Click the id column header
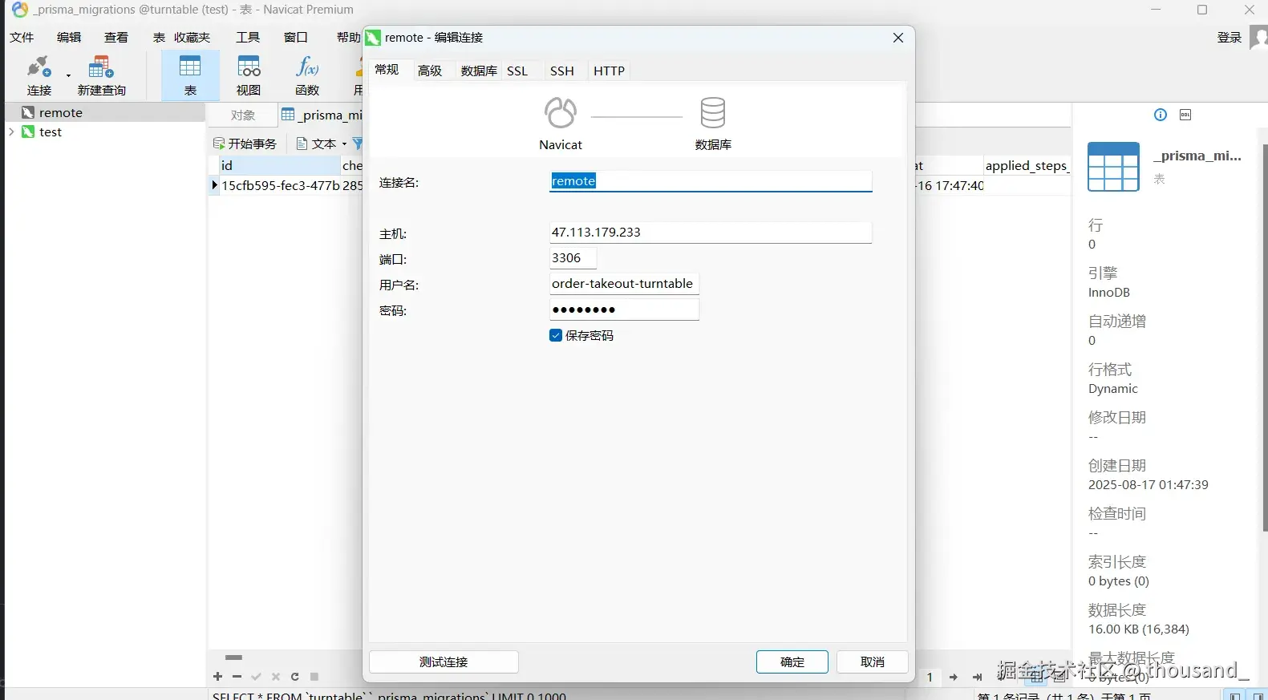This screenshot has height=700, width=1268. click(x=279, y=165)
